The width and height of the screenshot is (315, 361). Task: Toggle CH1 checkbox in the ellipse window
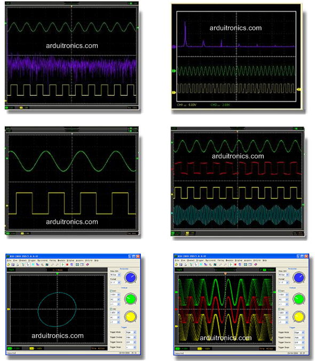click(112, 291)
